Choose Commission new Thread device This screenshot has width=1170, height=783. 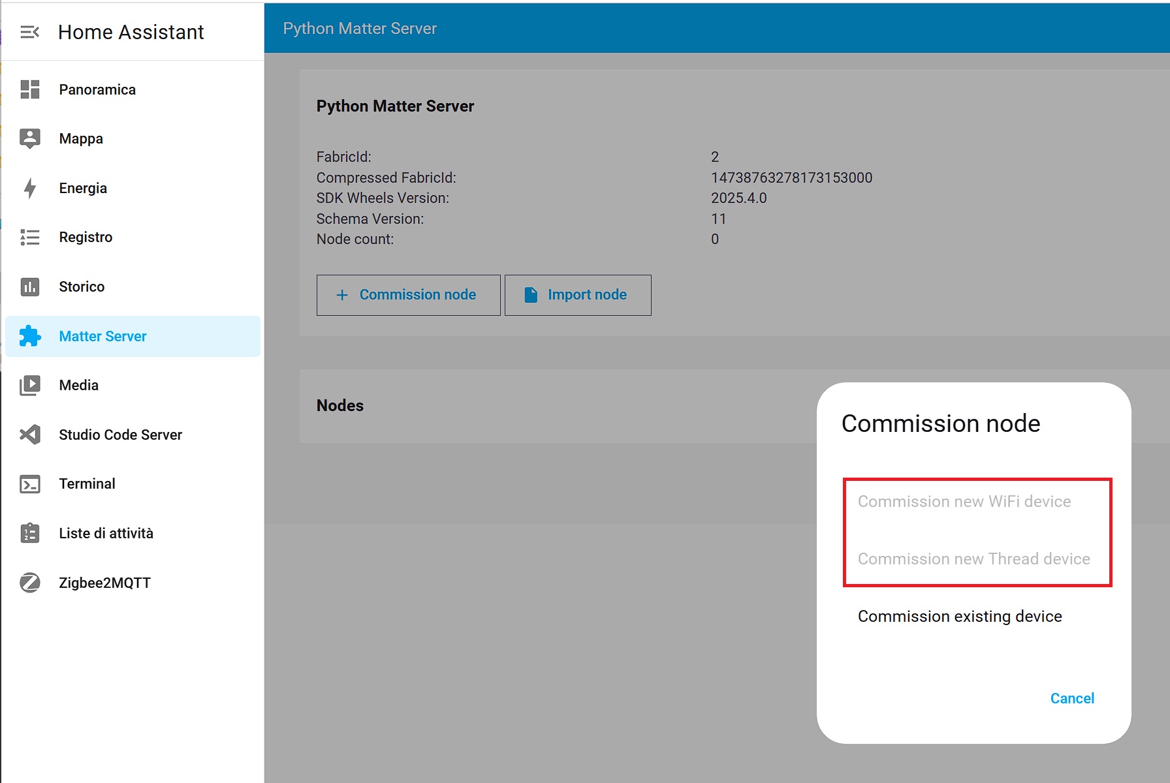pyautogui.click(x=973, y=559)
